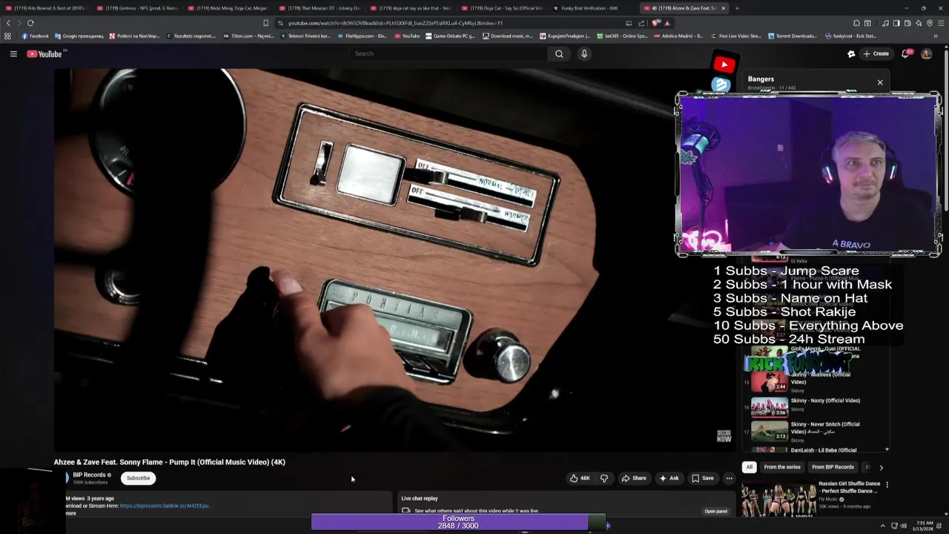
Task: Share the Pump It video
Action: tap(634, 478)
